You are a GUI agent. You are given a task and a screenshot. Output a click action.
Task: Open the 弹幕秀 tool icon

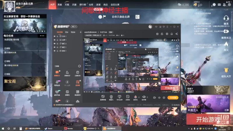click(x=67, y=93)
